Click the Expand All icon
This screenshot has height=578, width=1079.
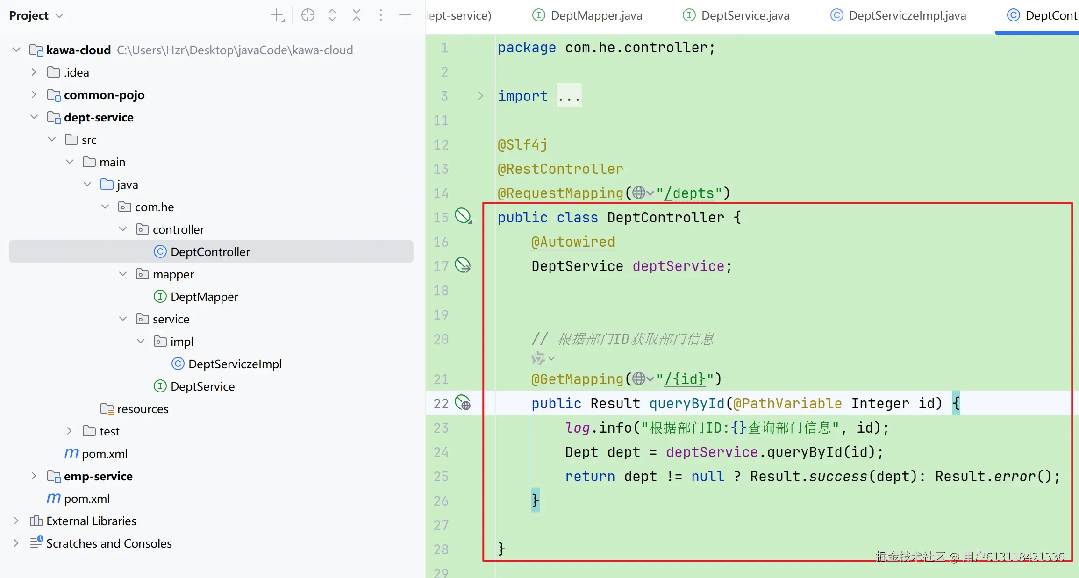332,15
